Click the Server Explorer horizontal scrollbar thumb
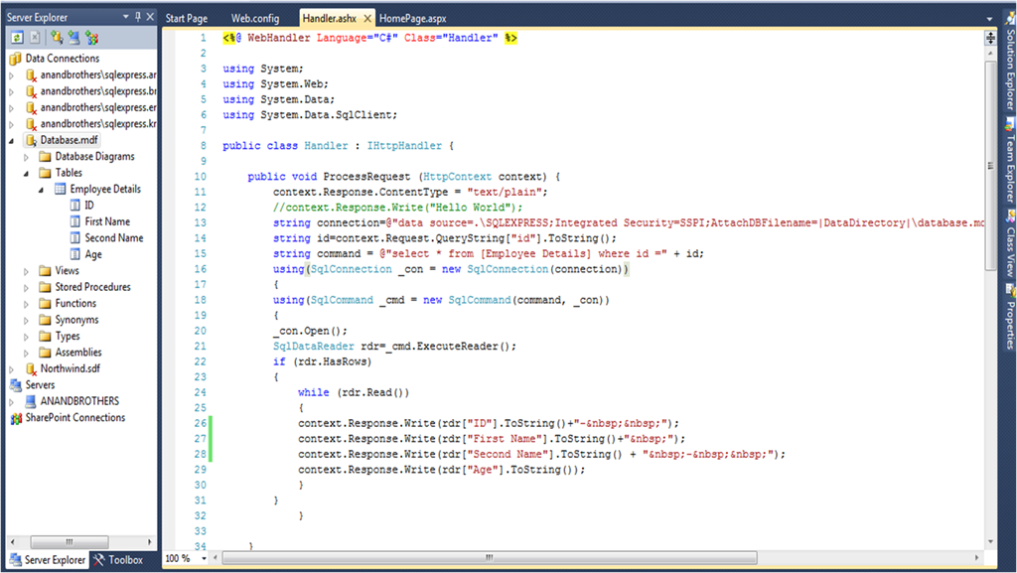 (68, 543)
